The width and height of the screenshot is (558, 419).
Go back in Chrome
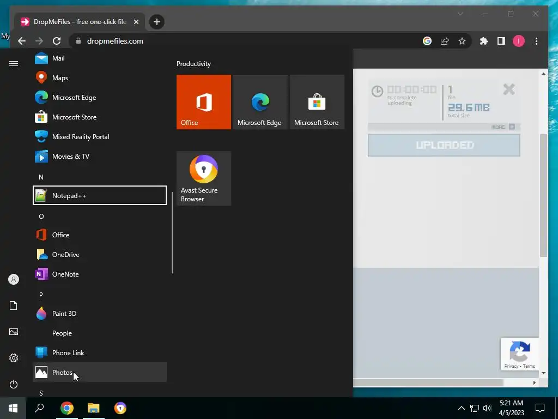[22, 41]
